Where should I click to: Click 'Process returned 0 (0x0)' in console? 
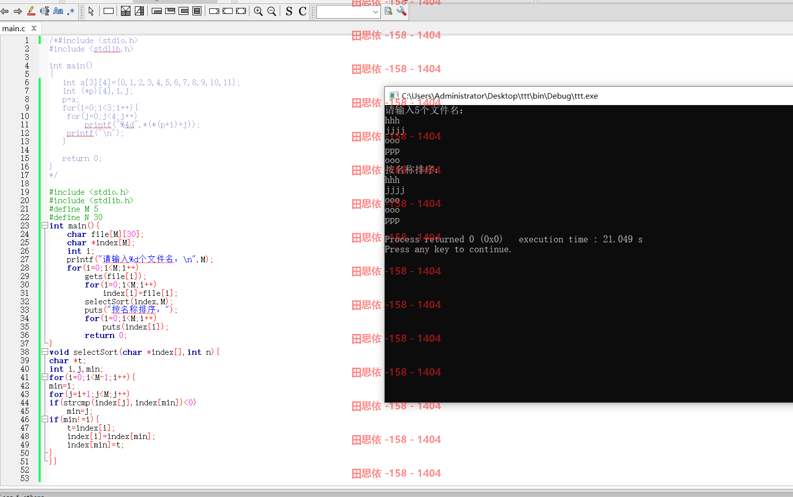[x=444, y=239]
